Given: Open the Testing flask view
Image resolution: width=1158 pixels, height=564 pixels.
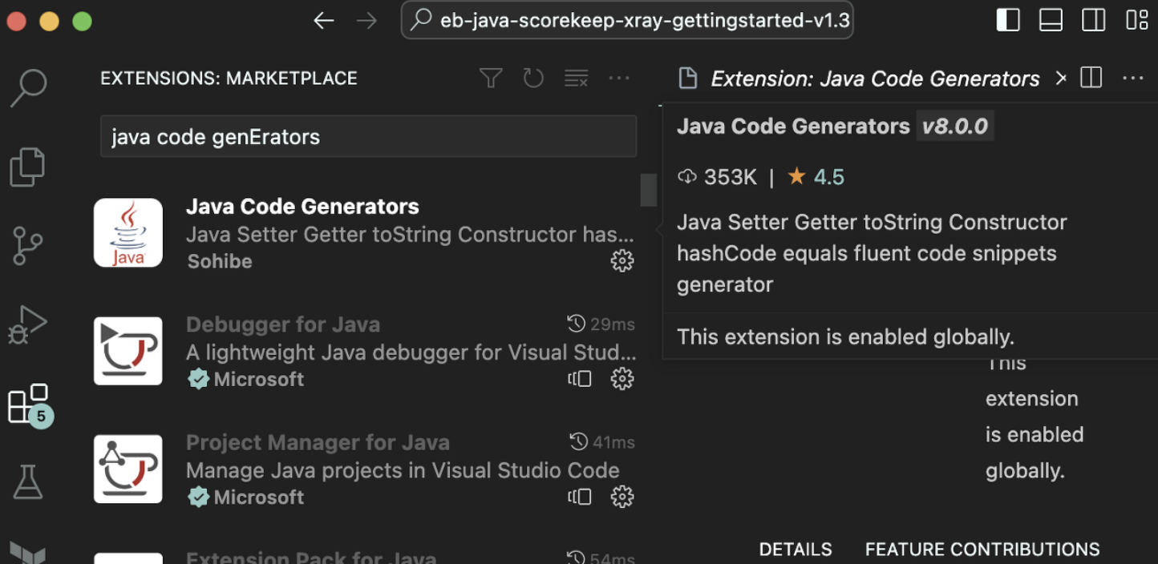Looking at the screenshot, I should click(28, 482).
